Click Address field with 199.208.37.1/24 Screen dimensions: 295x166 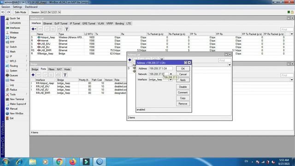click(x=160, y=69)
